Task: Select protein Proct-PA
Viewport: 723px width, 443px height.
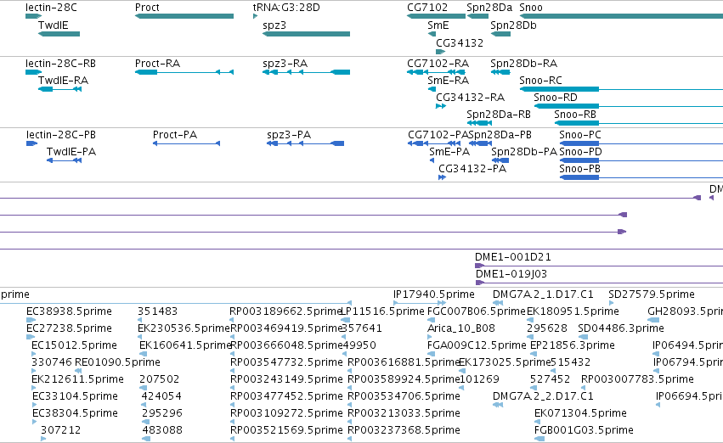Action: tap(175, 135)
